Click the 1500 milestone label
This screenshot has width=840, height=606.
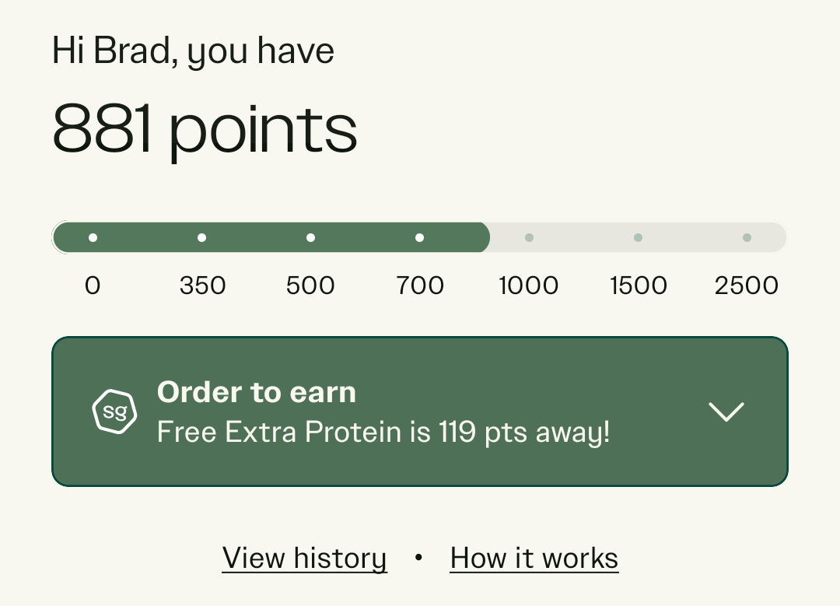coord(638,285)
